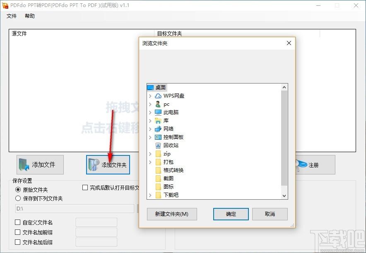Image resolution: width=366 pixels, height=253 pixels.
Task: Expand the 此电脑 tree node
Action: click(x=150, y=112)
